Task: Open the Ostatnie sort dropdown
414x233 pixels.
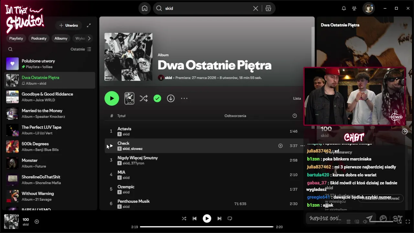Action: (x=81, y=49)
